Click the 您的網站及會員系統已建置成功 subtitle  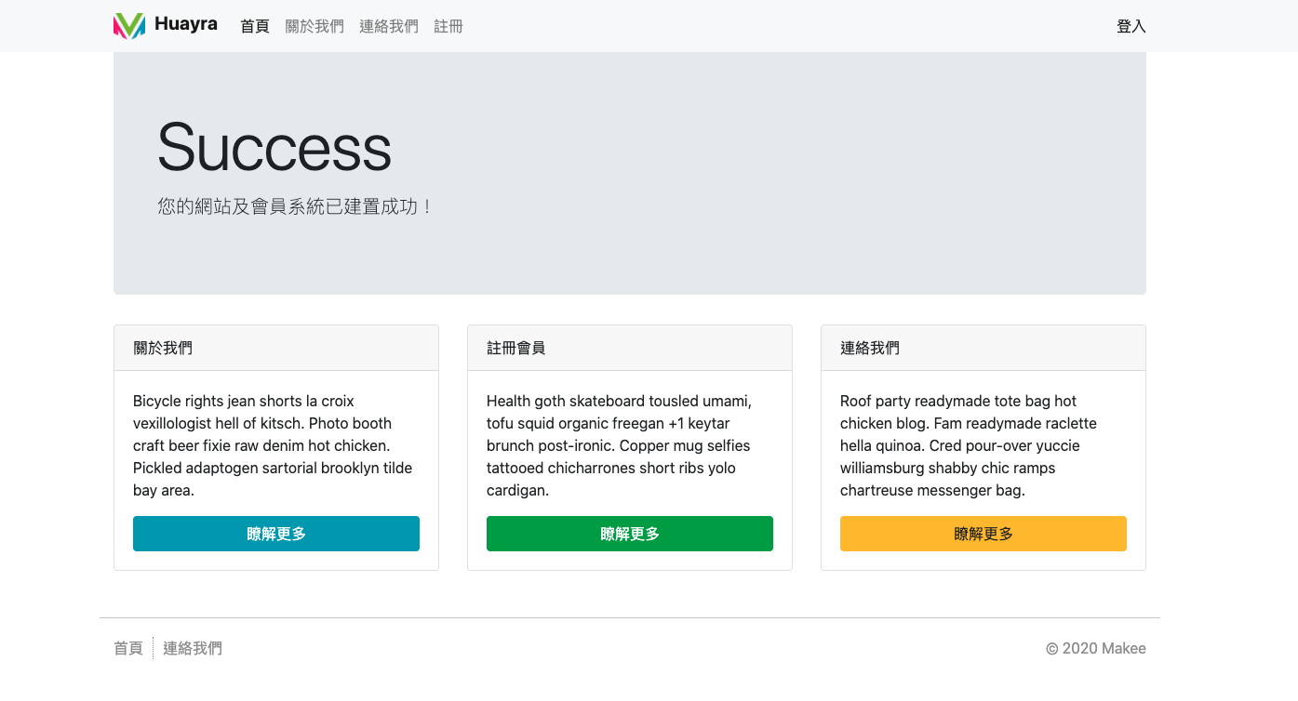tap(296, 206)
